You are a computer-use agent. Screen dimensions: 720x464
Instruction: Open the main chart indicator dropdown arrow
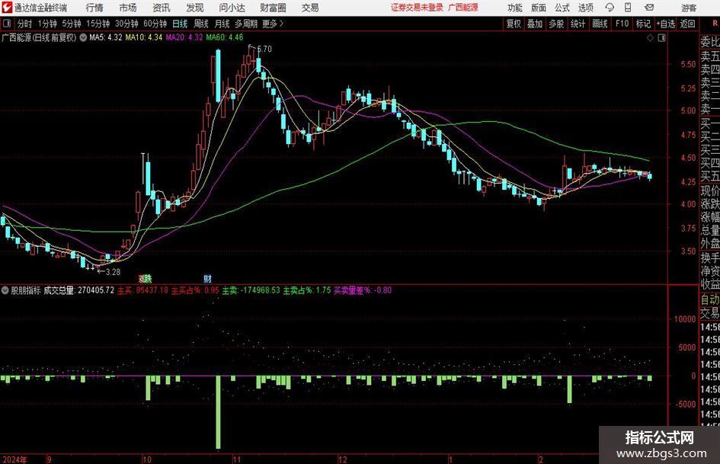point(83,37)
